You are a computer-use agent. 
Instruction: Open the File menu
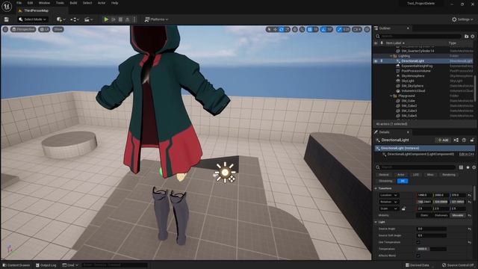(19, 3)
